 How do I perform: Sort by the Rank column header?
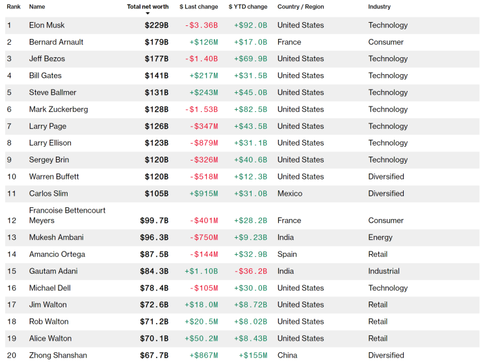tap(14, 6)
